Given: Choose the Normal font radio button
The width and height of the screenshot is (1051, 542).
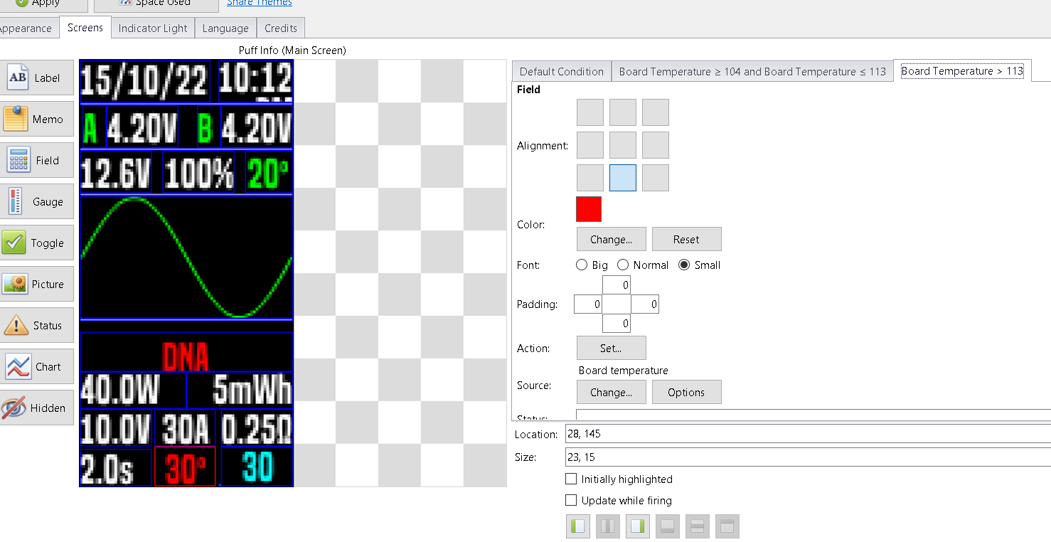Looking at the screenshot, I should coord(623,265).
